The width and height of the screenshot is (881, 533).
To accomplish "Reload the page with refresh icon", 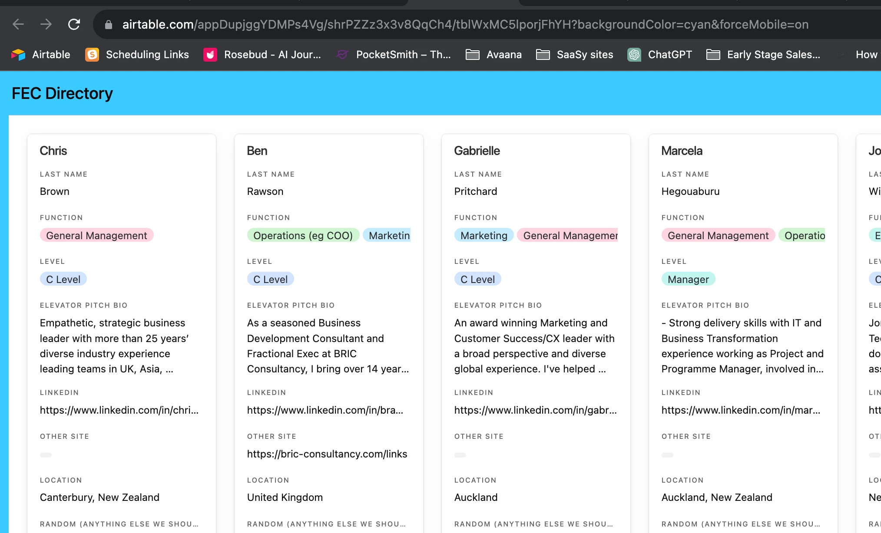I will [74, 24].
